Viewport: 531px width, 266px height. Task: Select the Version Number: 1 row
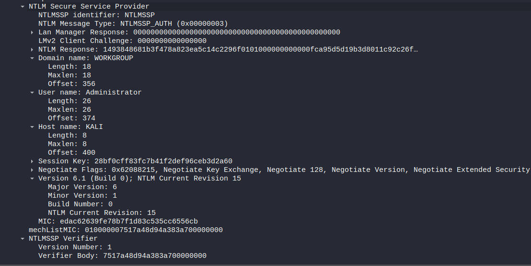click(x=75, y=247)
